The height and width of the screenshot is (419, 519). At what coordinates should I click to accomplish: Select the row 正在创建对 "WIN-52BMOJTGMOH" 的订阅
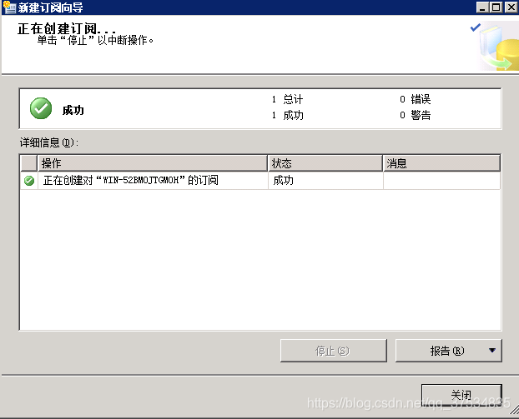point(260,181)
